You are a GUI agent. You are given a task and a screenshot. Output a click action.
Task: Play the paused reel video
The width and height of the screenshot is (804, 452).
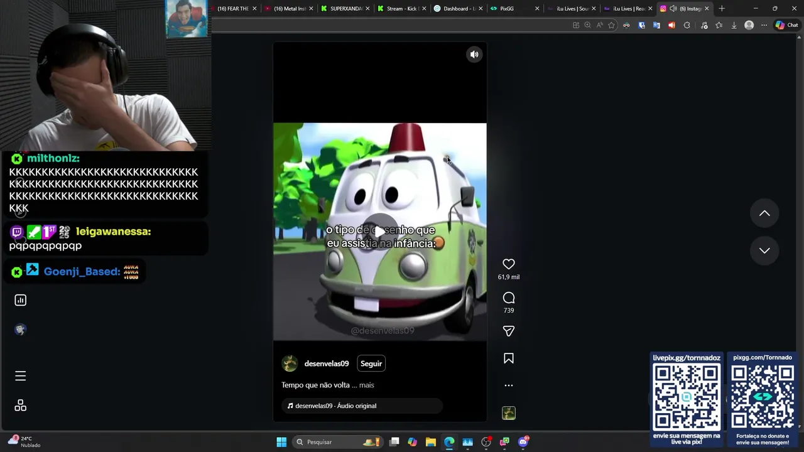(379, 232)
